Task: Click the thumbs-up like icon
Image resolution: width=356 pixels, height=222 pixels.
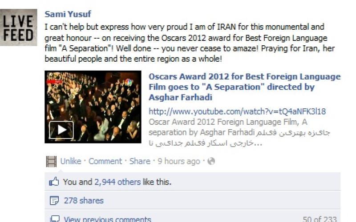Action: (x=54, y=182)
